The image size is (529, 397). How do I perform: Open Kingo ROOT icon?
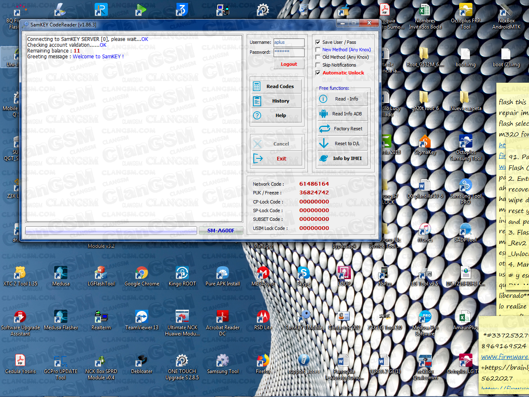182,276
